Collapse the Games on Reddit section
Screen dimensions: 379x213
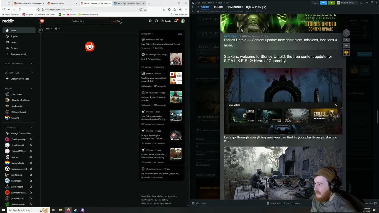pos(32,63)
